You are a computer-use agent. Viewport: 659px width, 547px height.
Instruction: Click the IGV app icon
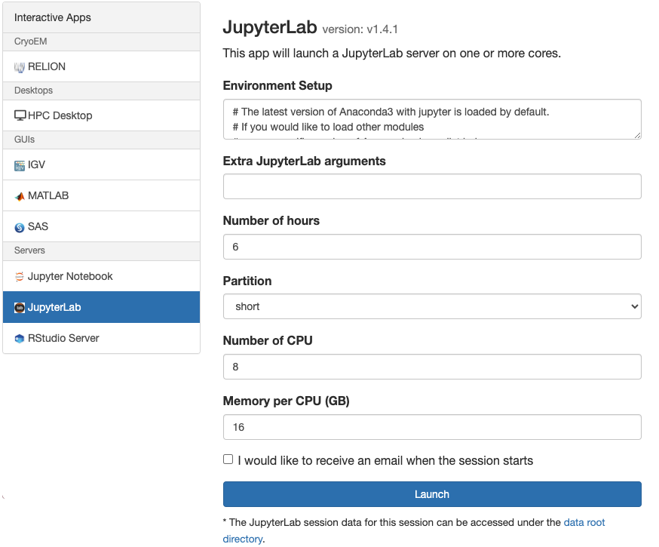pyautogui.click(x=20, y=165)
